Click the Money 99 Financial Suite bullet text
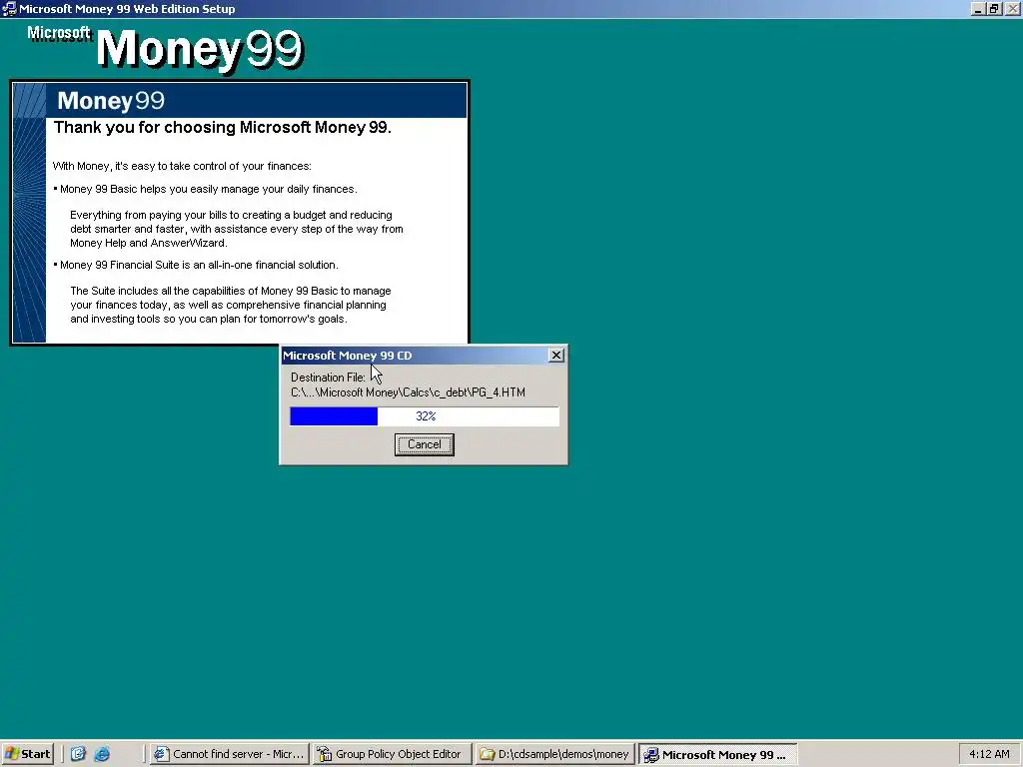The image size is (1023, 767). [x=199, y=265]
